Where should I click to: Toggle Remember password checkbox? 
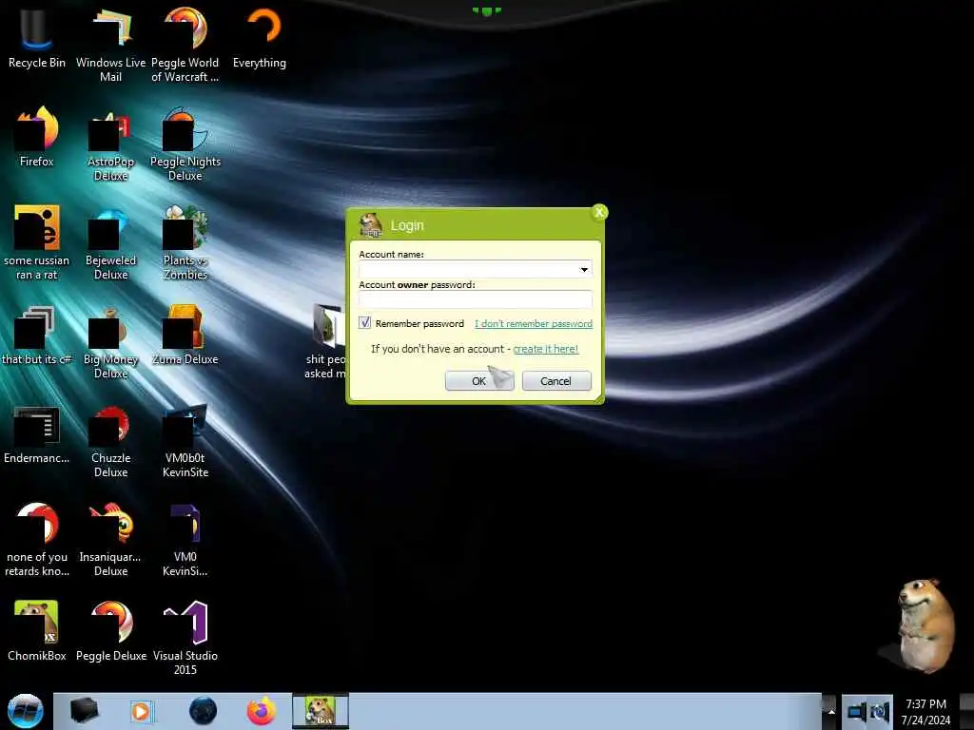point(364,323)
